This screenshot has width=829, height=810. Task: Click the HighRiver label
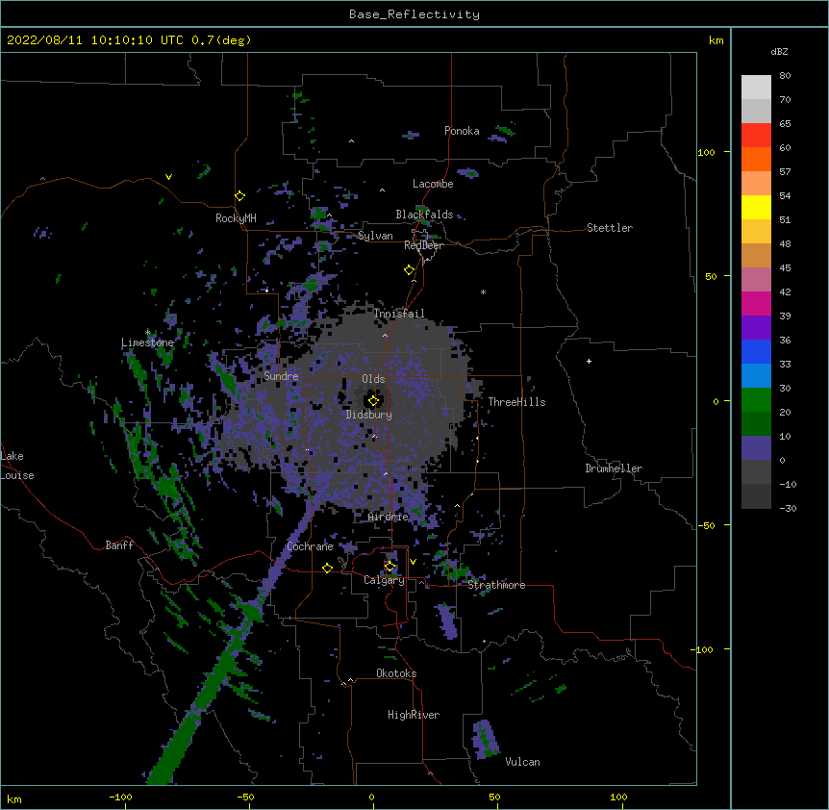414,715
